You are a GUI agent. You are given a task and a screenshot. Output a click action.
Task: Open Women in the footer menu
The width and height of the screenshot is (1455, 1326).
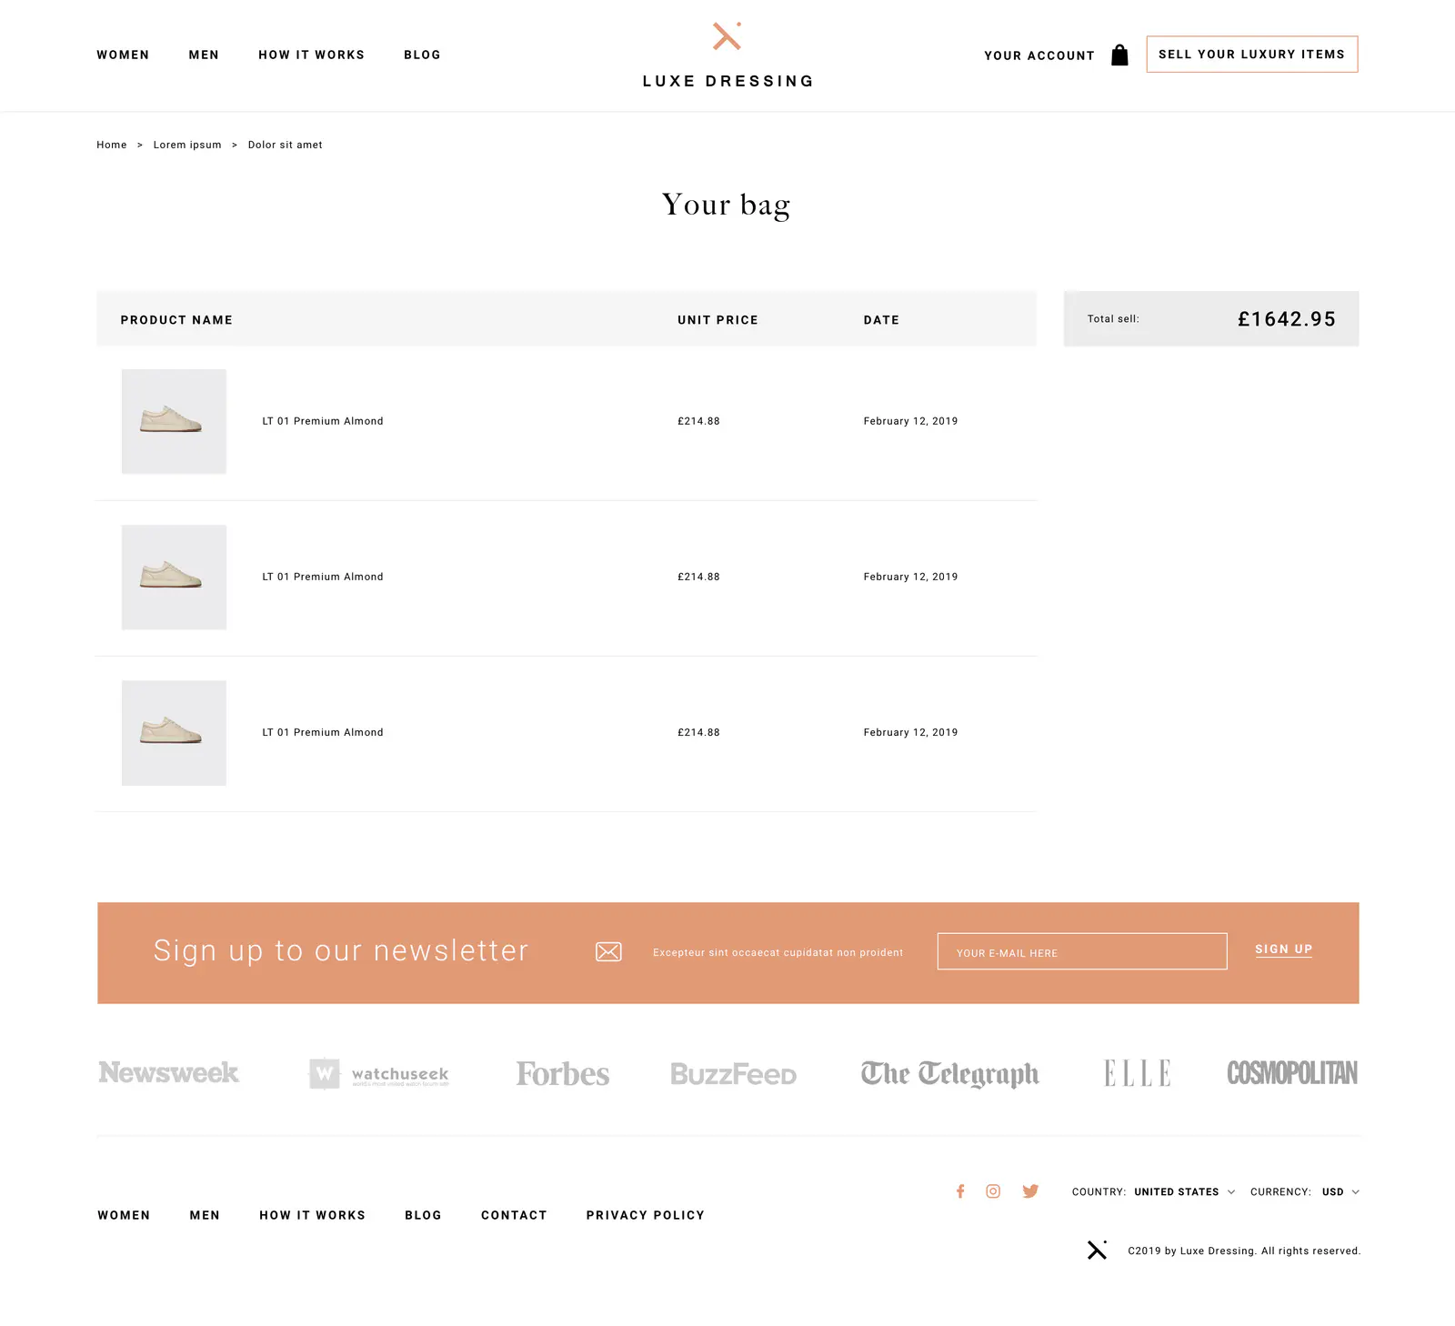(124, 1215)
